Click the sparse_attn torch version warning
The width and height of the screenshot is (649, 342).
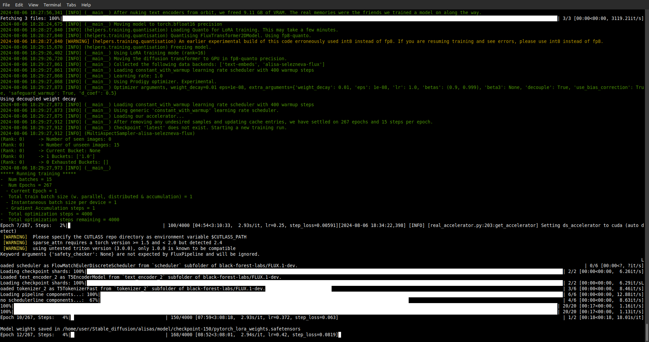113,243
